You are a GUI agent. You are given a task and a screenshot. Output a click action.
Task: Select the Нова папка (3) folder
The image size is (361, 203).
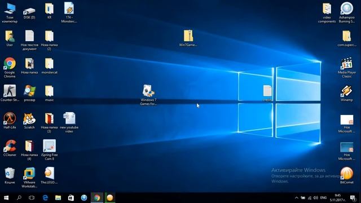49,123
